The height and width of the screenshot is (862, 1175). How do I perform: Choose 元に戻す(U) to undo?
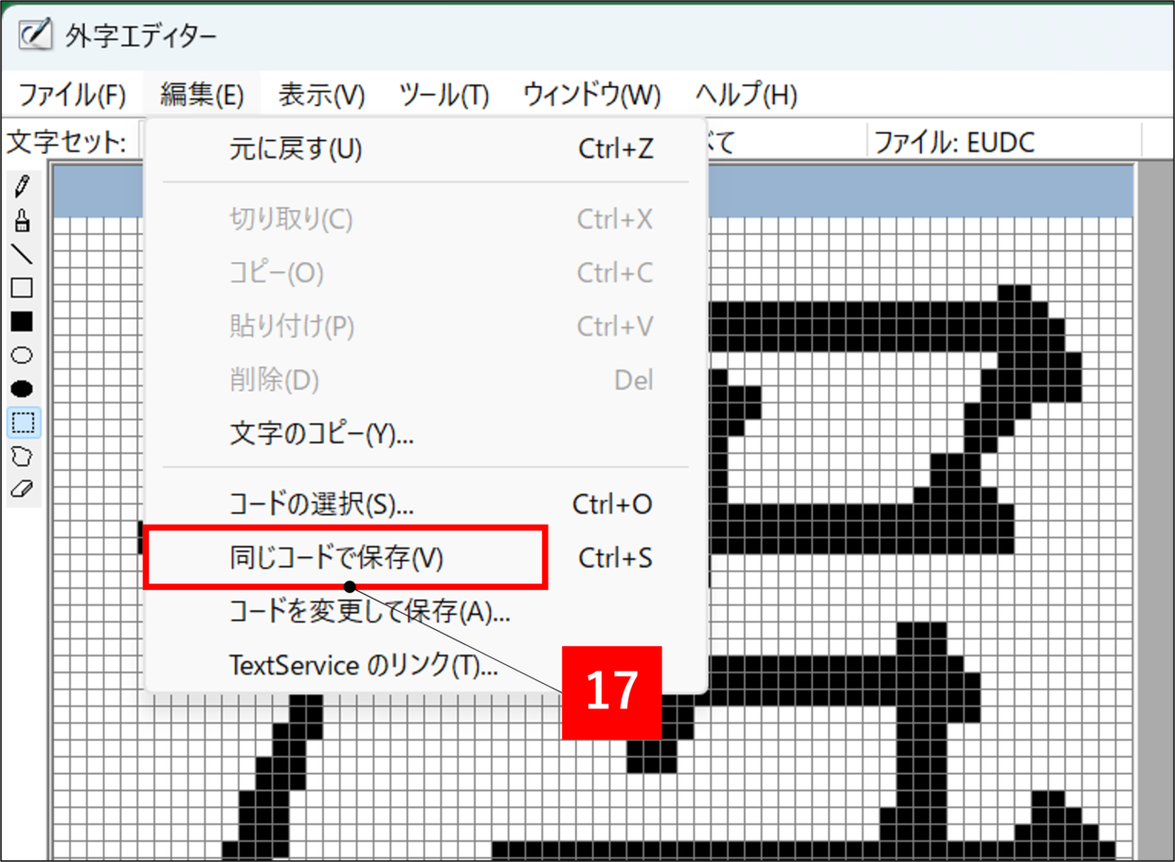(x=426, y=149)
